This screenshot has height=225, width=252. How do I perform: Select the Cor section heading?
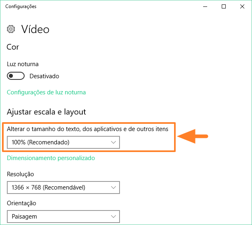(x=13, y=47)
